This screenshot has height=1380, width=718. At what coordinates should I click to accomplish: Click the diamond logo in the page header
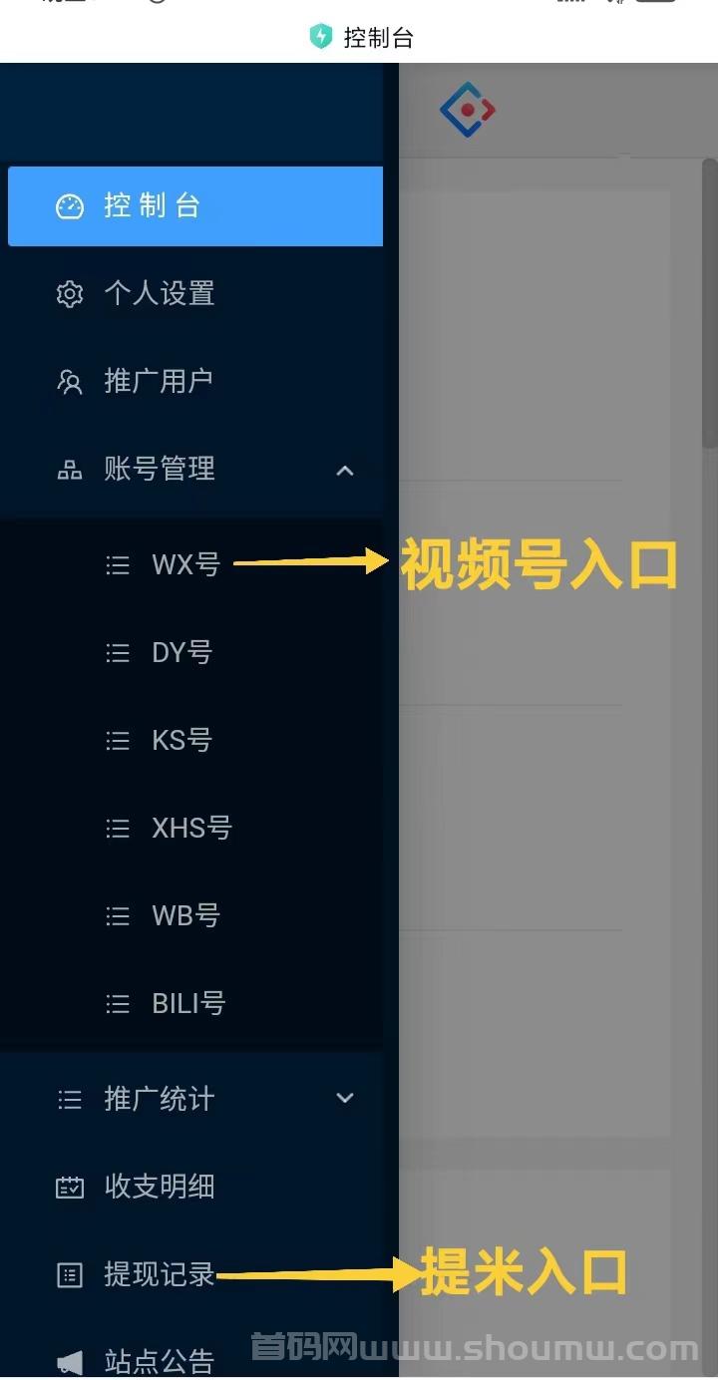tap(468, 110)
